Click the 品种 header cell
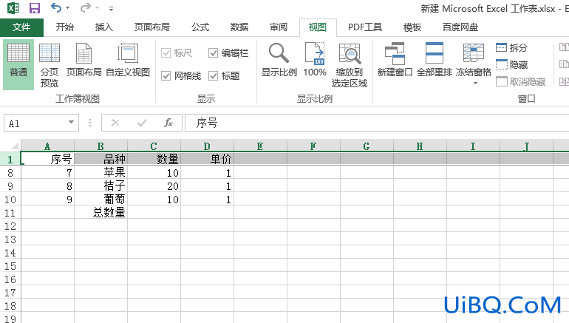 [101, 159]
